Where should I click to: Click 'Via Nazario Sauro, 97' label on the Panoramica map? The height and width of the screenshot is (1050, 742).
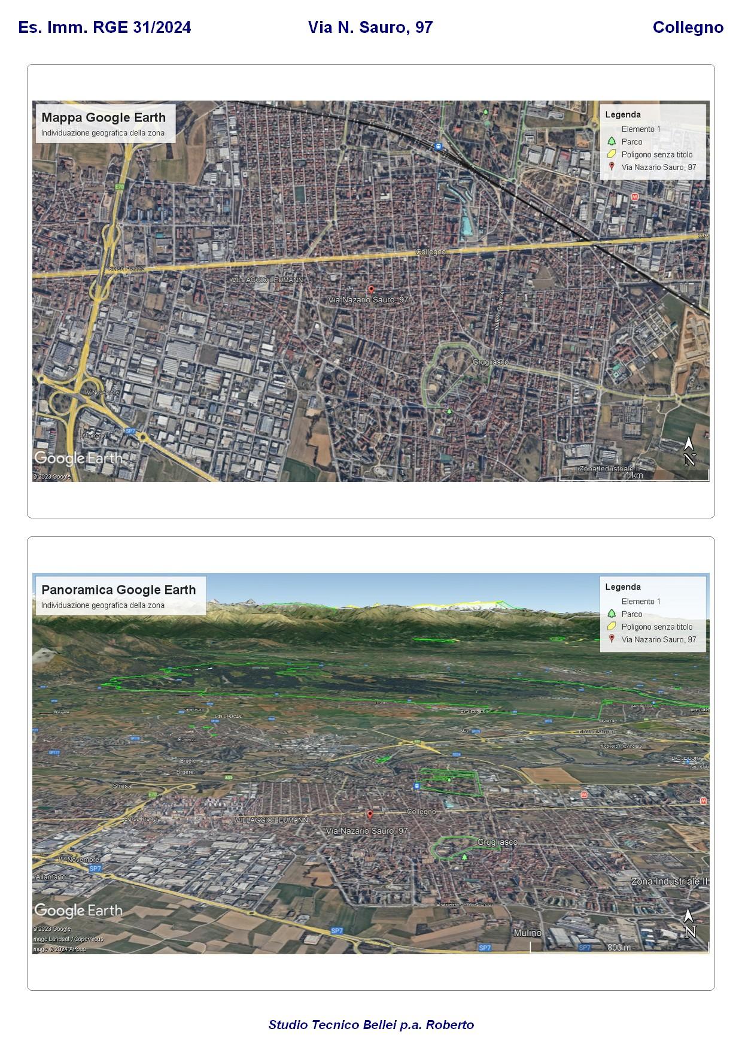pos(367,831)
